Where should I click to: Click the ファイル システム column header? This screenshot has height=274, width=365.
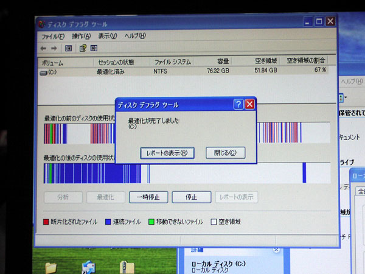tap(172, 62)
